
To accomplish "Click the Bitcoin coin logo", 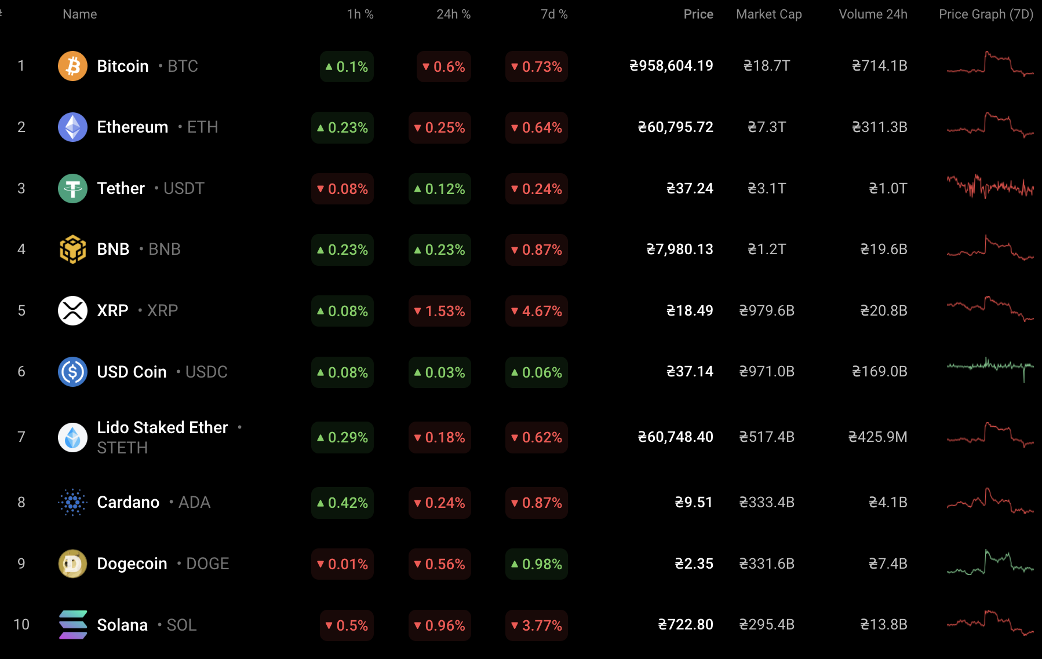I will click(x=72, y=66).
